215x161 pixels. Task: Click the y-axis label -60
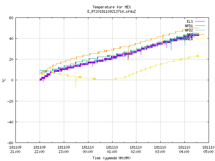(x=10, y=143)
